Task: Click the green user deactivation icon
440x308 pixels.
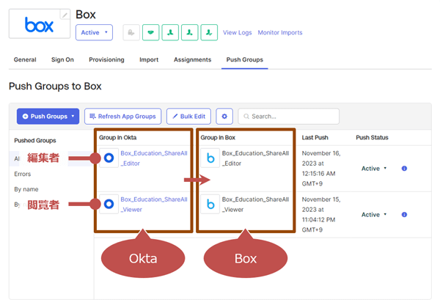Action: point(209,32)
